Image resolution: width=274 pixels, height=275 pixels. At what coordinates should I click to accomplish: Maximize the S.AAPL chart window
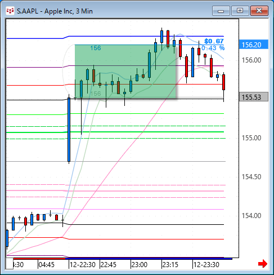[x=240, y=11]
